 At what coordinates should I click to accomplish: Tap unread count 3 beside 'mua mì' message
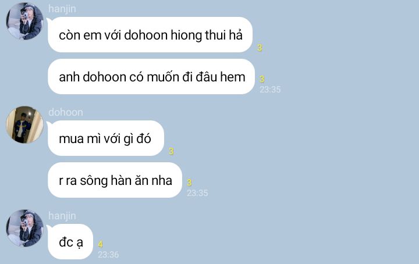[171, 151]
